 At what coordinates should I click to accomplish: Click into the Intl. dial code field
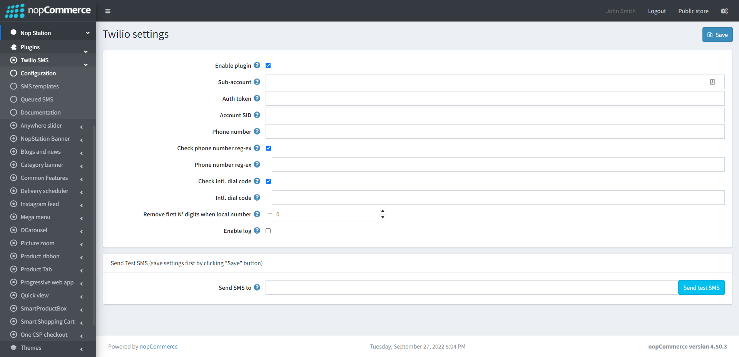pyautogui.click(x=498, y=198)
